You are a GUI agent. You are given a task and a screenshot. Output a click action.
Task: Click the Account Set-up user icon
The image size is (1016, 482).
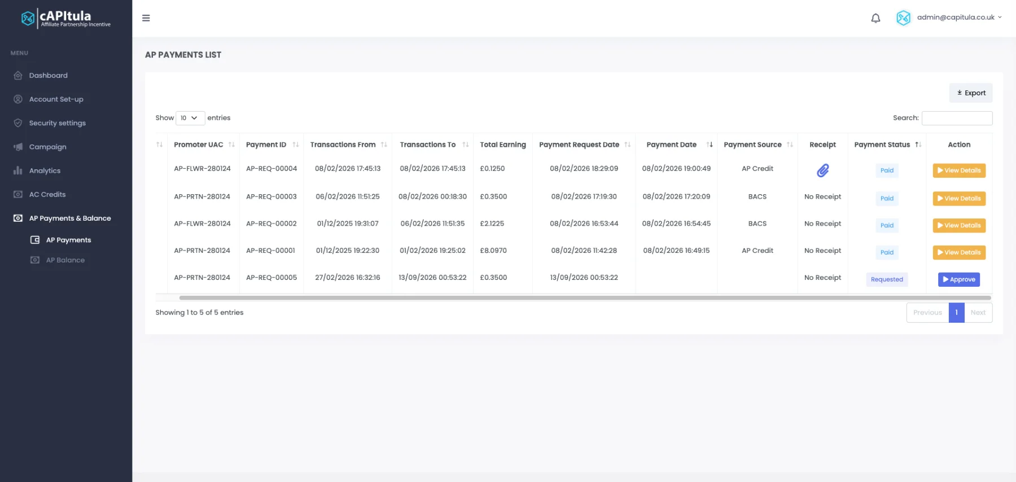tap(18, 99)
